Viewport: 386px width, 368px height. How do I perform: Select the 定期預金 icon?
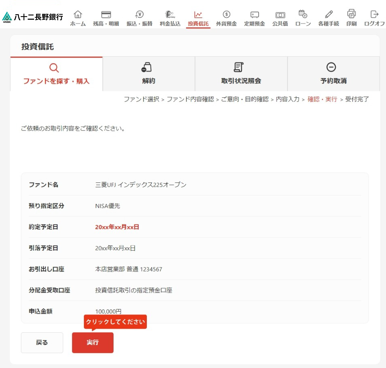(254, 15)
